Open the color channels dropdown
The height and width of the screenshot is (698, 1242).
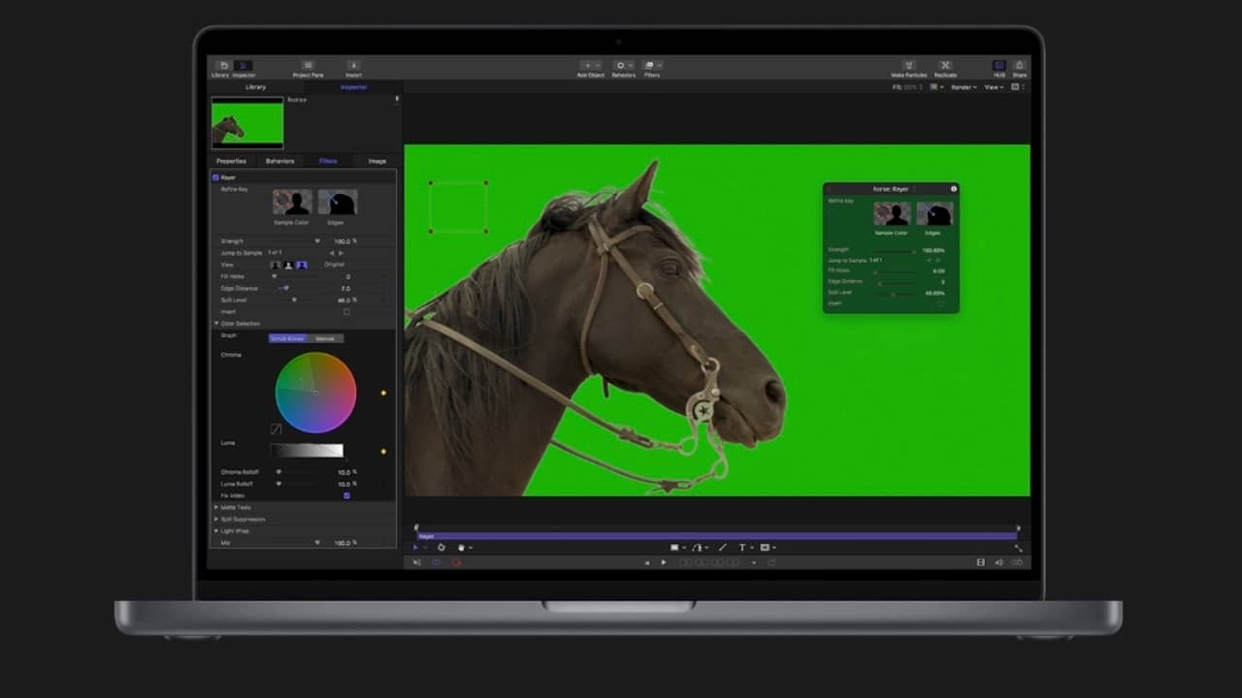(936, 87)
